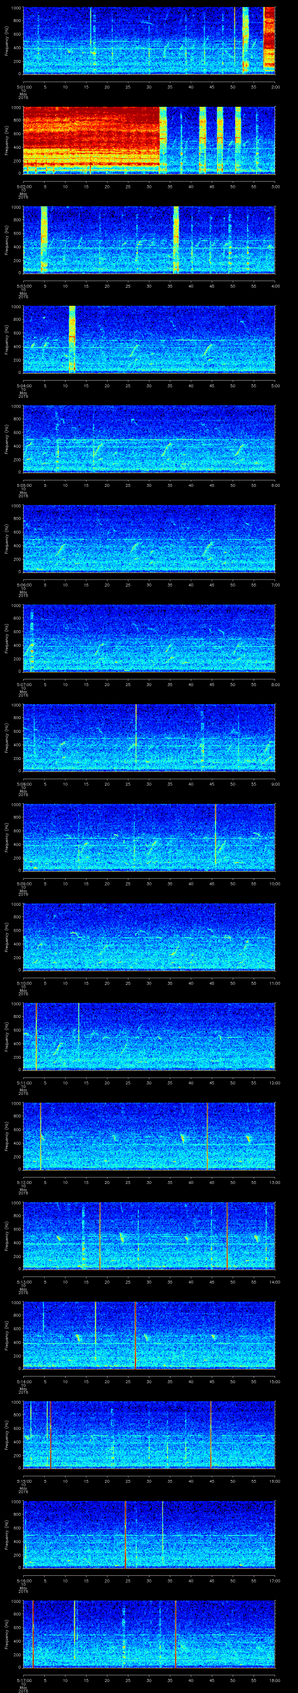Click the '5:06:00' start time label
The image size is (298, 1693).
[24, 585]
